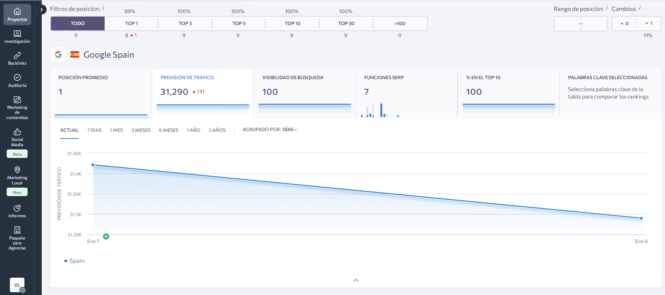Select the TOP 3 position filter
Screen dimensions: 665x295
pos(185,23)
